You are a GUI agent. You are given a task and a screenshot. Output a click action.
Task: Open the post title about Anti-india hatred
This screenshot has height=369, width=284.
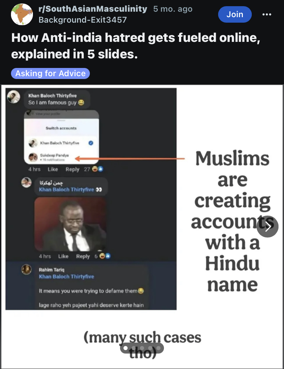(135, 46)
